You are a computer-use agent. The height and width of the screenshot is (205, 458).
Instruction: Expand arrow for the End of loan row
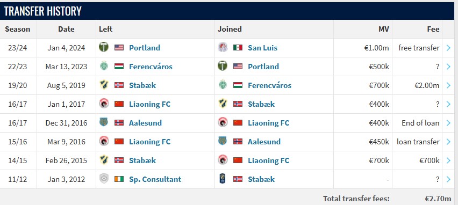(449, 123)
